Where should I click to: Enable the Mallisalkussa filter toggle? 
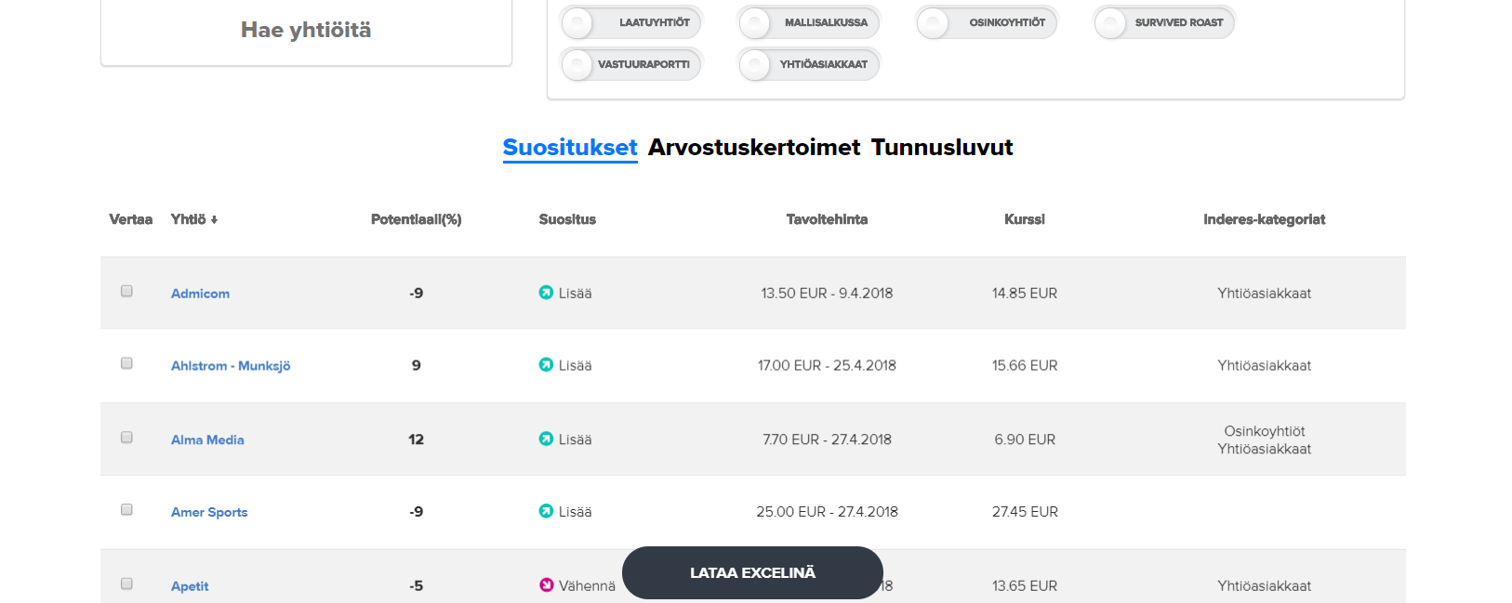pos(755,22)
